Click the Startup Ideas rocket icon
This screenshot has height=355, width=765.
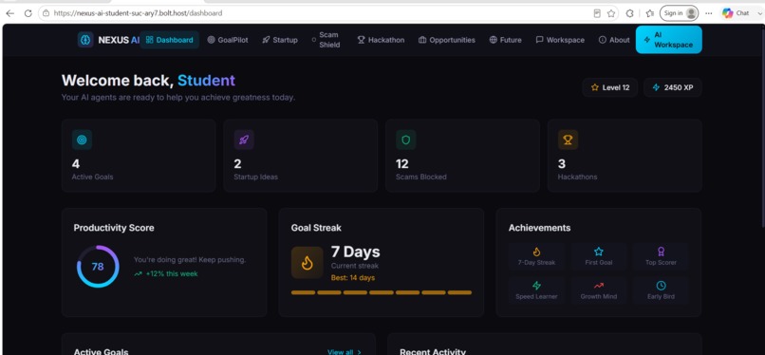[x=244, y=140]
